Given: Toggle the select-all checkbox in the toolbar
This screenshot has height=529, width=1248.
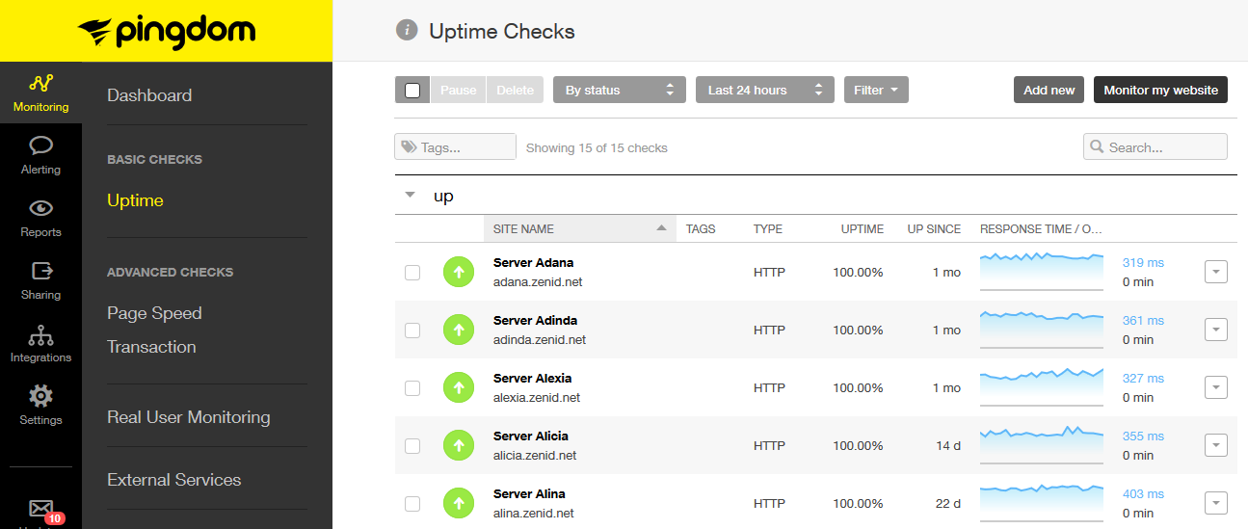Looking at the screenshot, I should tap(412, 90).
